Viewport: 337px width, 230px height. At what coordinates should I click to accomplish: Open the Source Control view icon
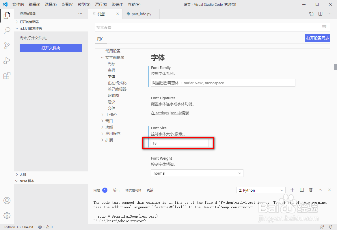7,46
